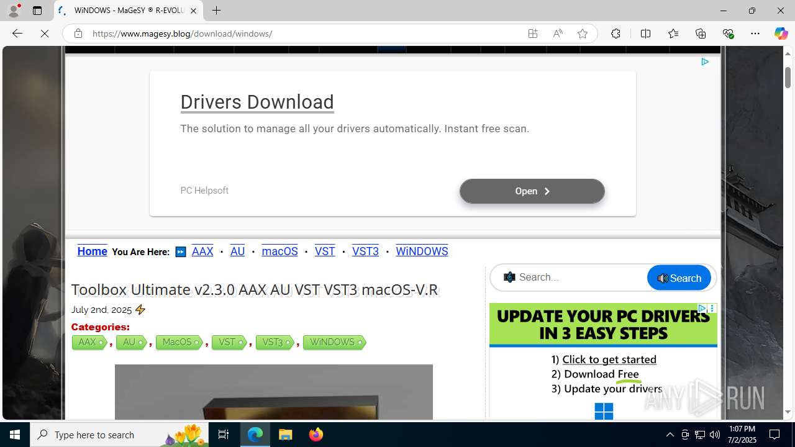This screenshot has height=447, width=795.
Task: Open Settings and more menu
Action: coord(755,34)
